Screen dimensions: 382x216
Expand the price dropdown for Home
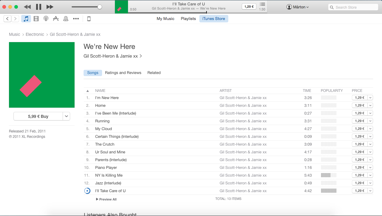point(370,105)
